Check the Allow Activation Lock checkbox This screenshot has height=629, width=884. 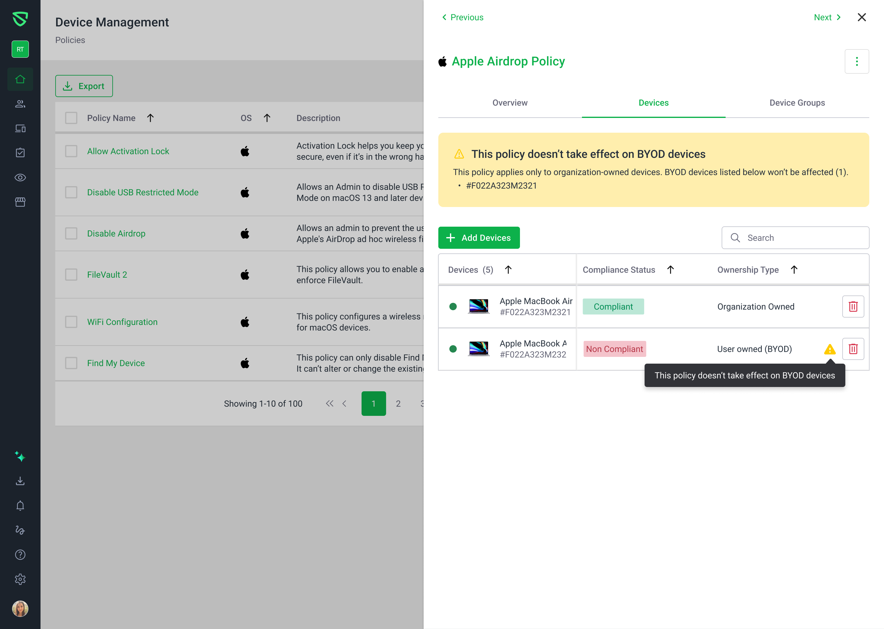click(x=71, y=151)
